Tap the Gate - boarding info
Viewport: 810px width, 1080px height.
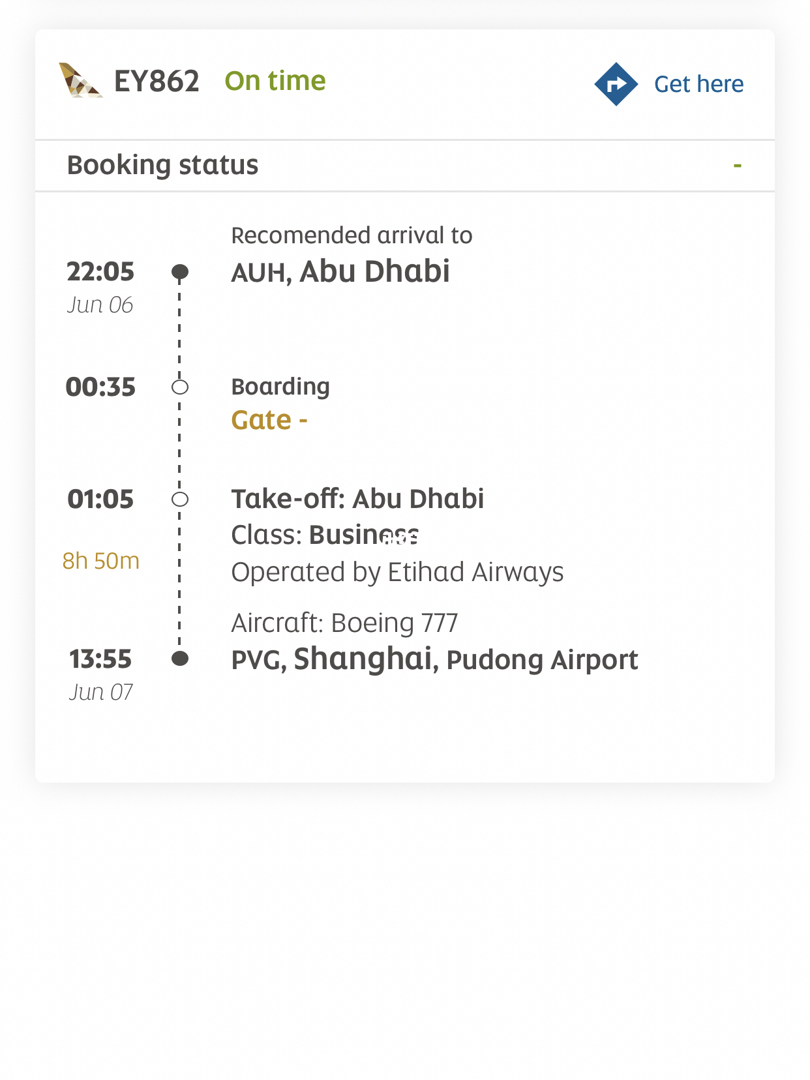(x=269, y=420)
